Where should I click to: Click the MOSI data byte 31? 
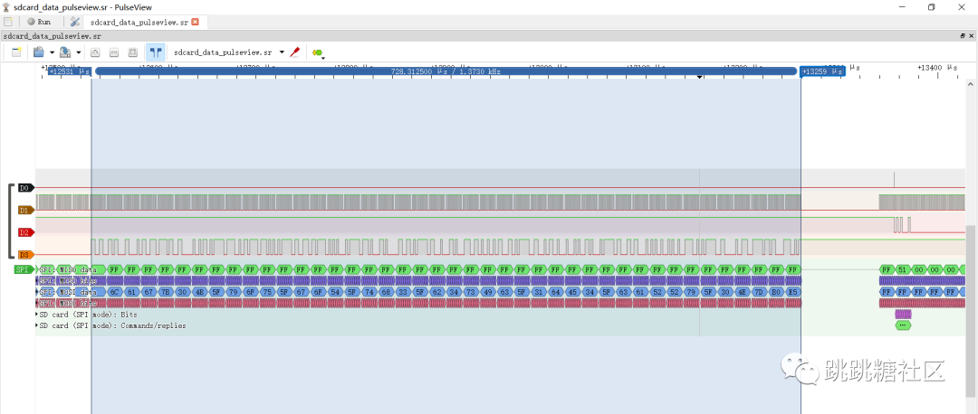(x=538, y=292)
